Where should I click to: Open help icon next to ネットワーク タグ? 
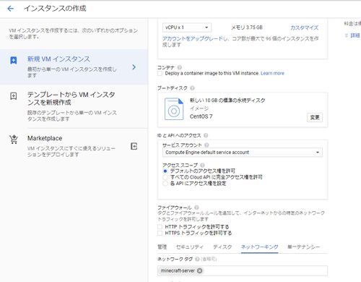click(x=197, y=259)
